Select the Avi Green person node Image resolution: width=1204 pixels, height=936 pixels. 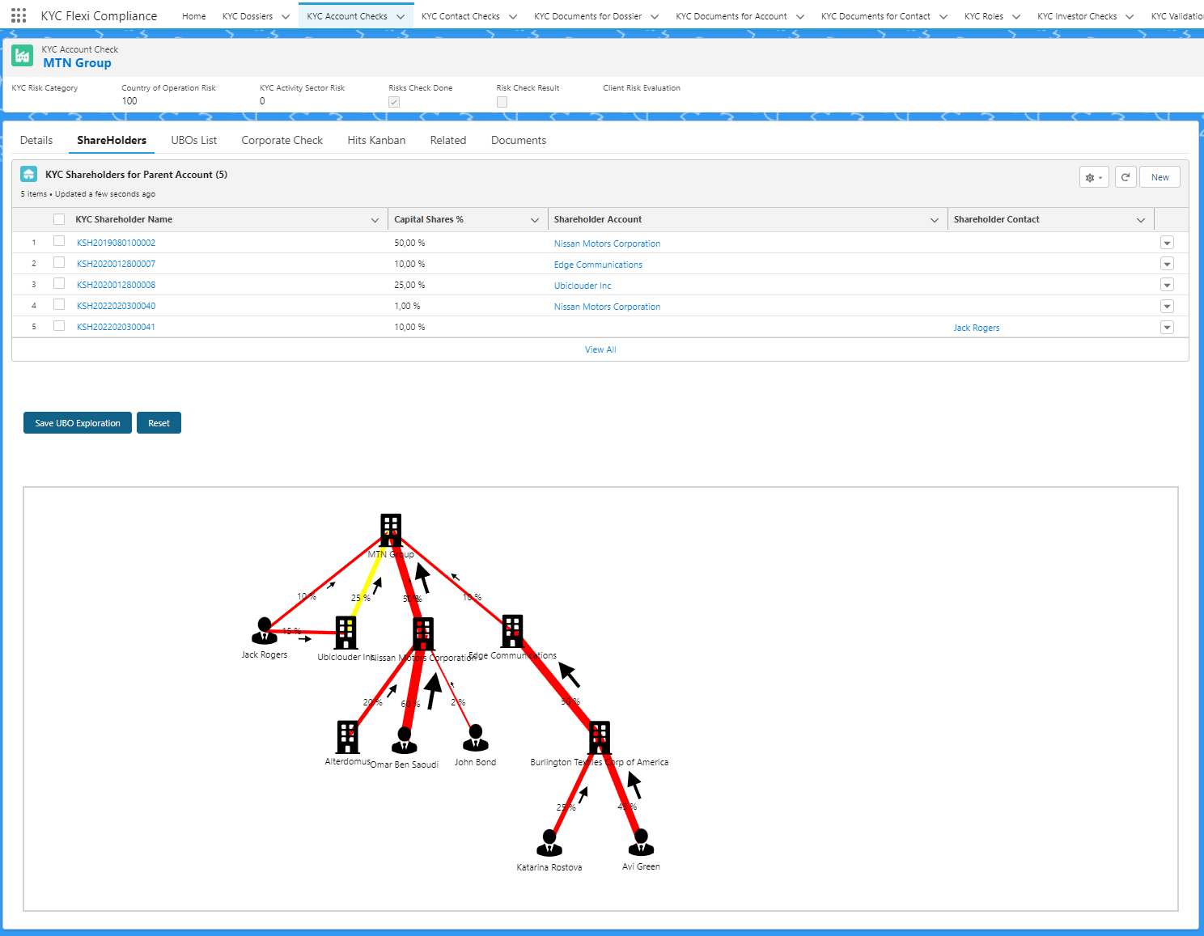(641, 842)
